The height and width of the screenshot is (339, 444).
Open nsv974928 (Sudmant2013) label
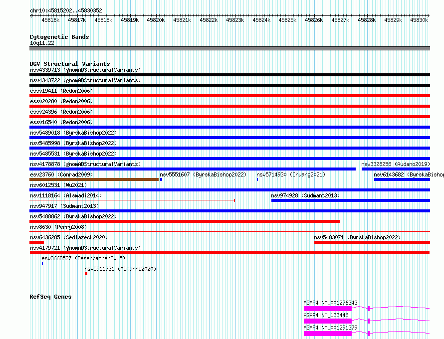[x=305, y=195]
